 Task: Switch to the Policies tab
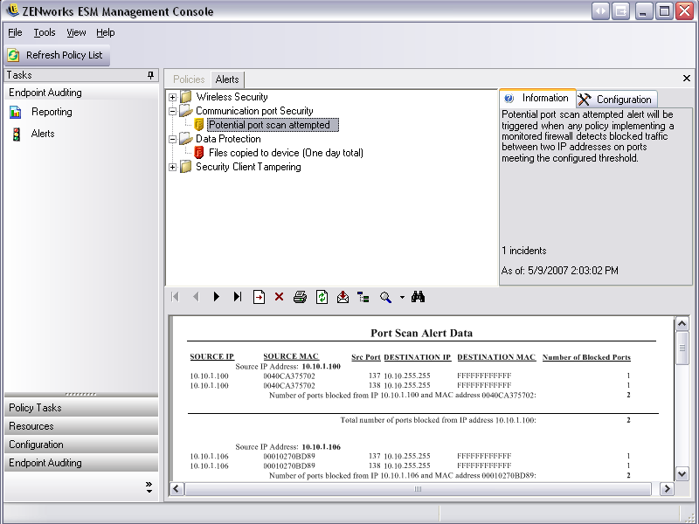(x=189, y=79)
